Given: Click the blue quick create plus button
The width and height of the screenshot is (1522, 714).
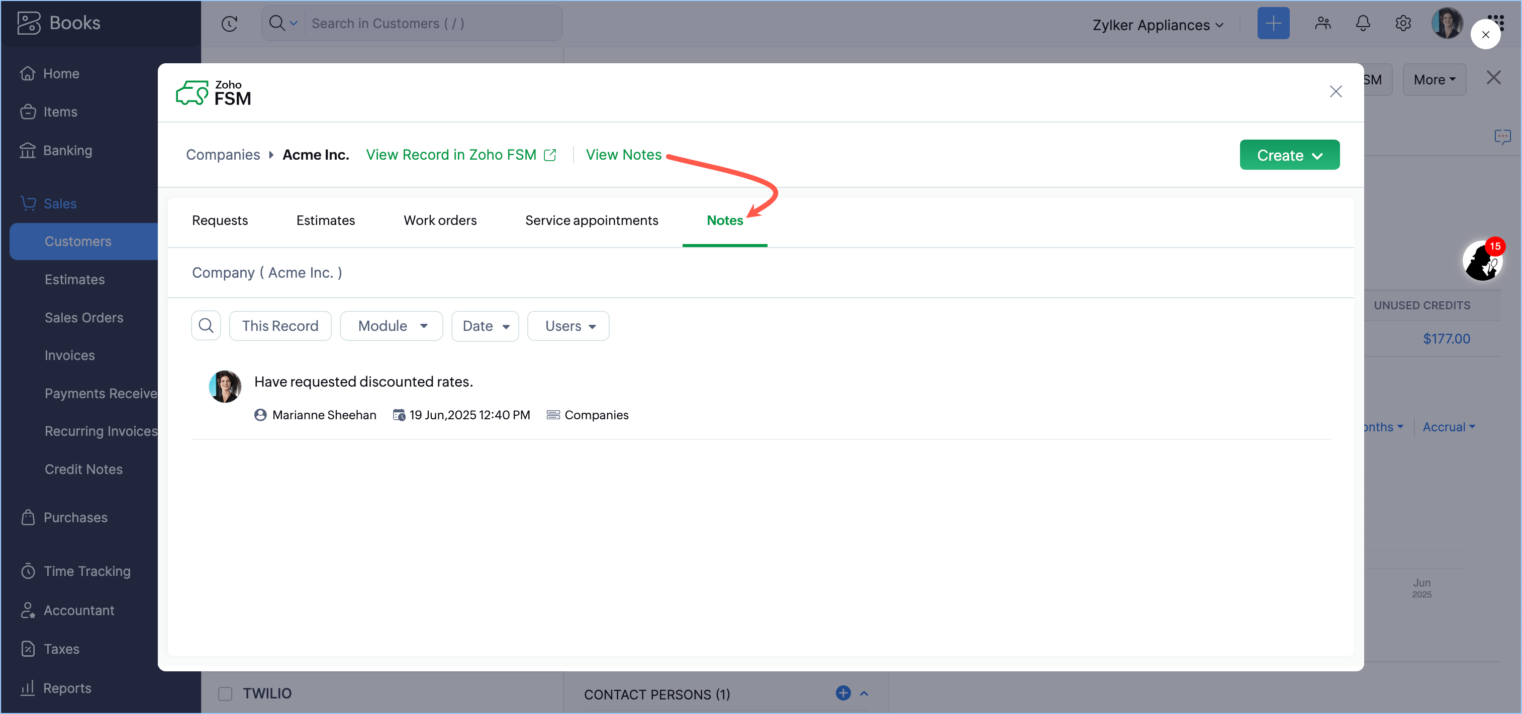Looking at the screenshot, I should point(1273,24).
